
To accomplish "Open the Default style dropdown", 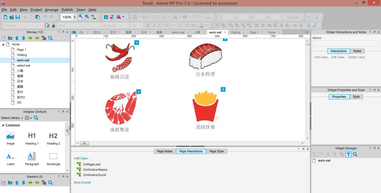I will [x=23, y=25].
